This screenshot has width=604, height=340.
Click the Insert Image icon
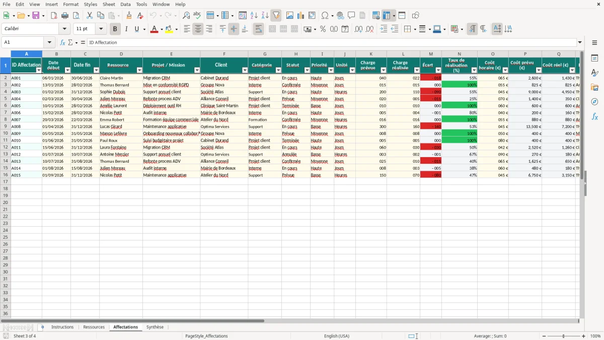point(290,16)
